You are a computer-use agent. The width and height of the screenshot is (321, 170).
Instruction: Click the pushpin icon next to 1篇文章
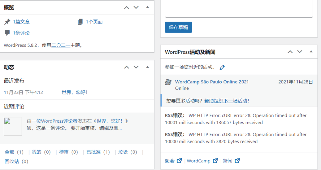coord(7,22)
